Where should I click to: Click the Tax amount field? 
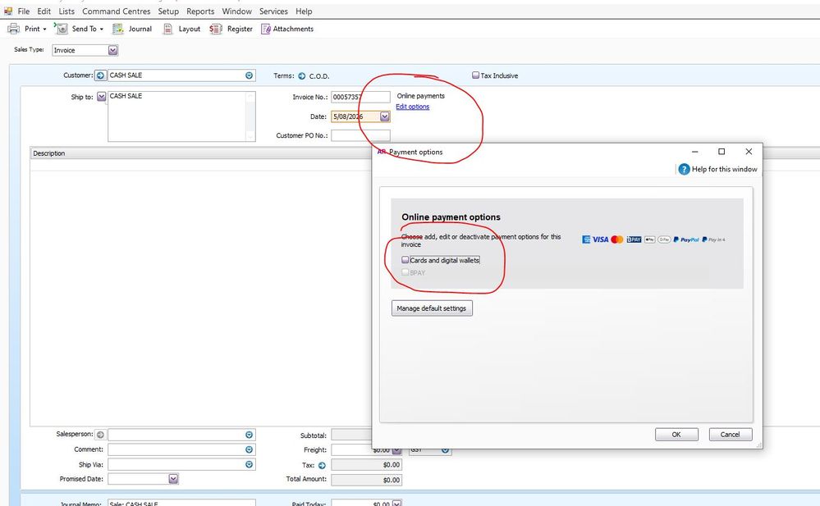coord(367,465)
